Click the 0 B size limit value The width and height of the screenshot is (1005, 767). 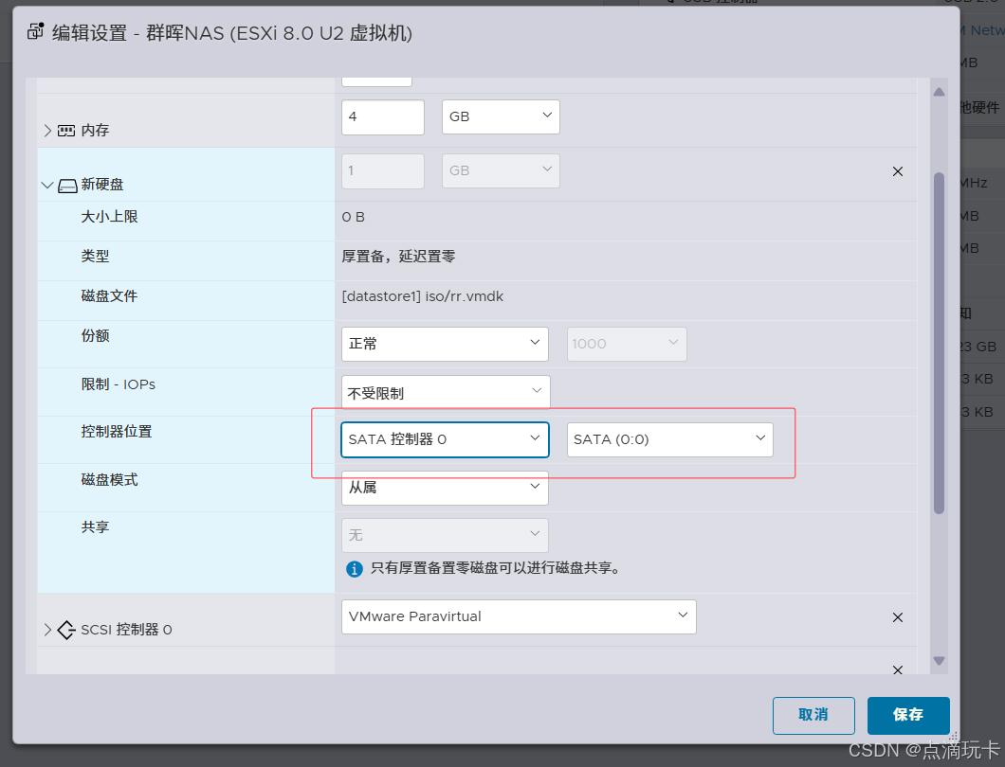pos(353,217)
